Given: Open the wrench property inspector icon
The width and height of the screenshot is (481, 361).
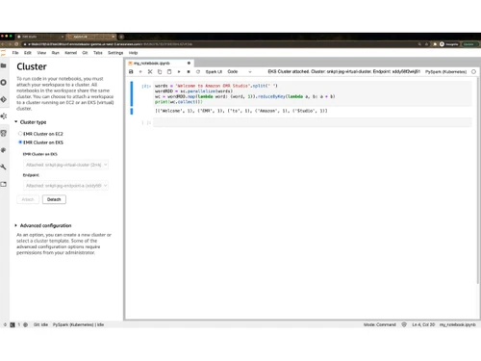Looking at the screenshot, I should [4, 167].
